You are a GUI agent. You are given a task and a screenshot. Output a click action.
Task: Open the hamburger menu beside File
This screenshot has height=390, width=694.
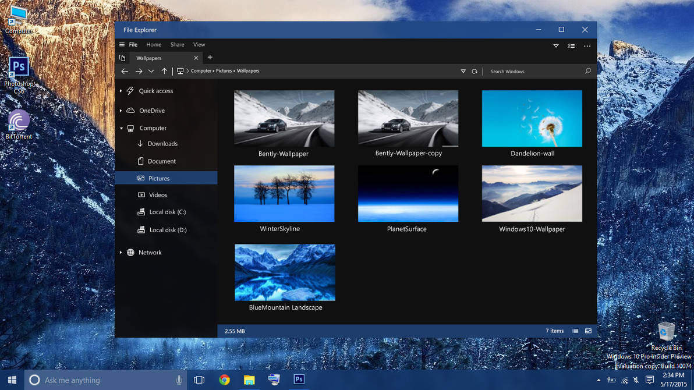pos(121,44)
